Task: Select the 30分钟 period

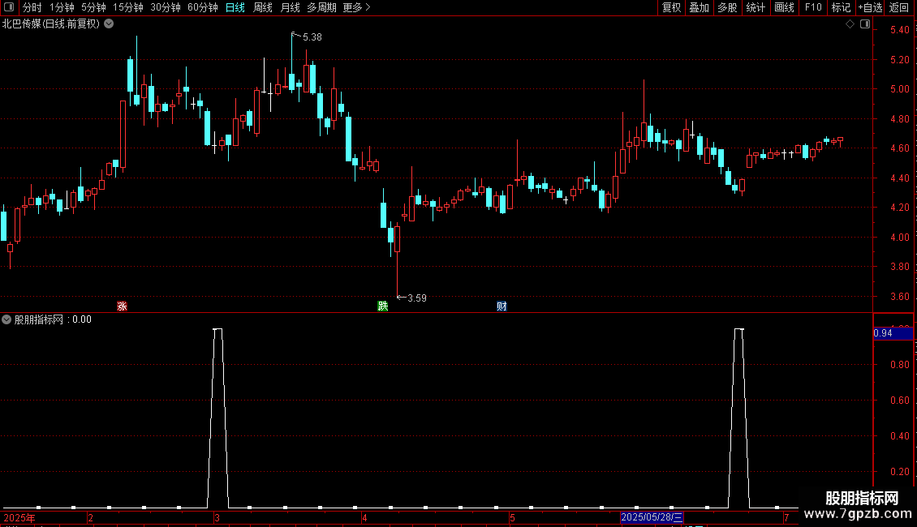Action: click(x=166, y=7)
